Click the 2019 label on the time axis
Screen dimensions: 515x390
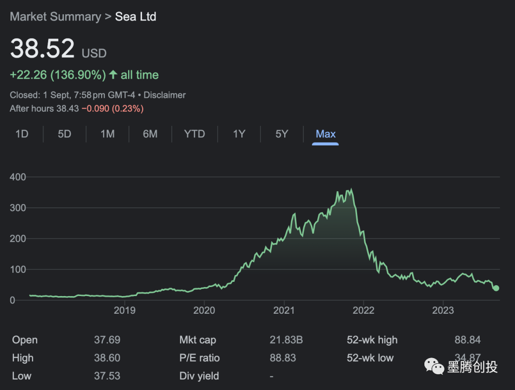point(124,310)
